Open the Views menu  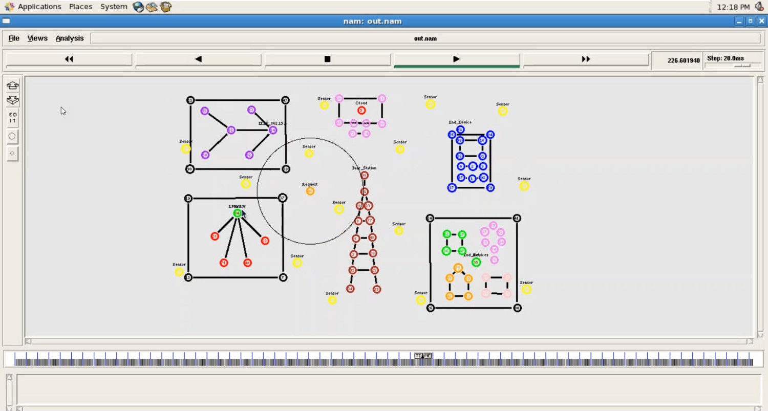point(37,38)
